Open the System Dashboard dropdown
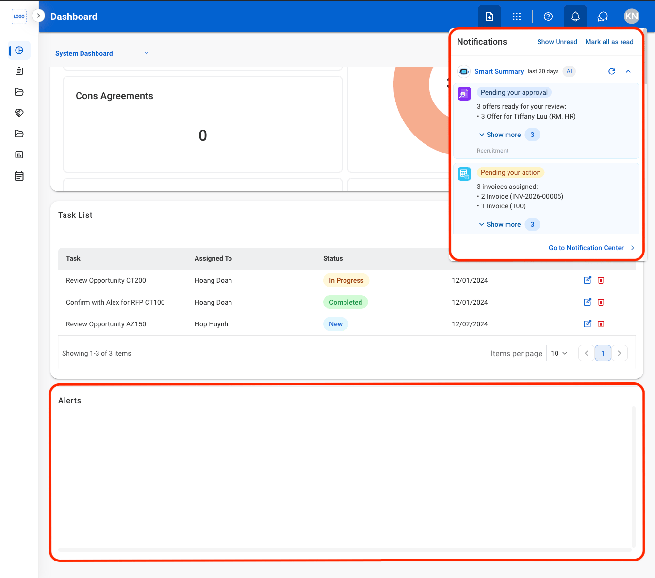Viewport: 655px width, 578px height. [x=102, y=53]
